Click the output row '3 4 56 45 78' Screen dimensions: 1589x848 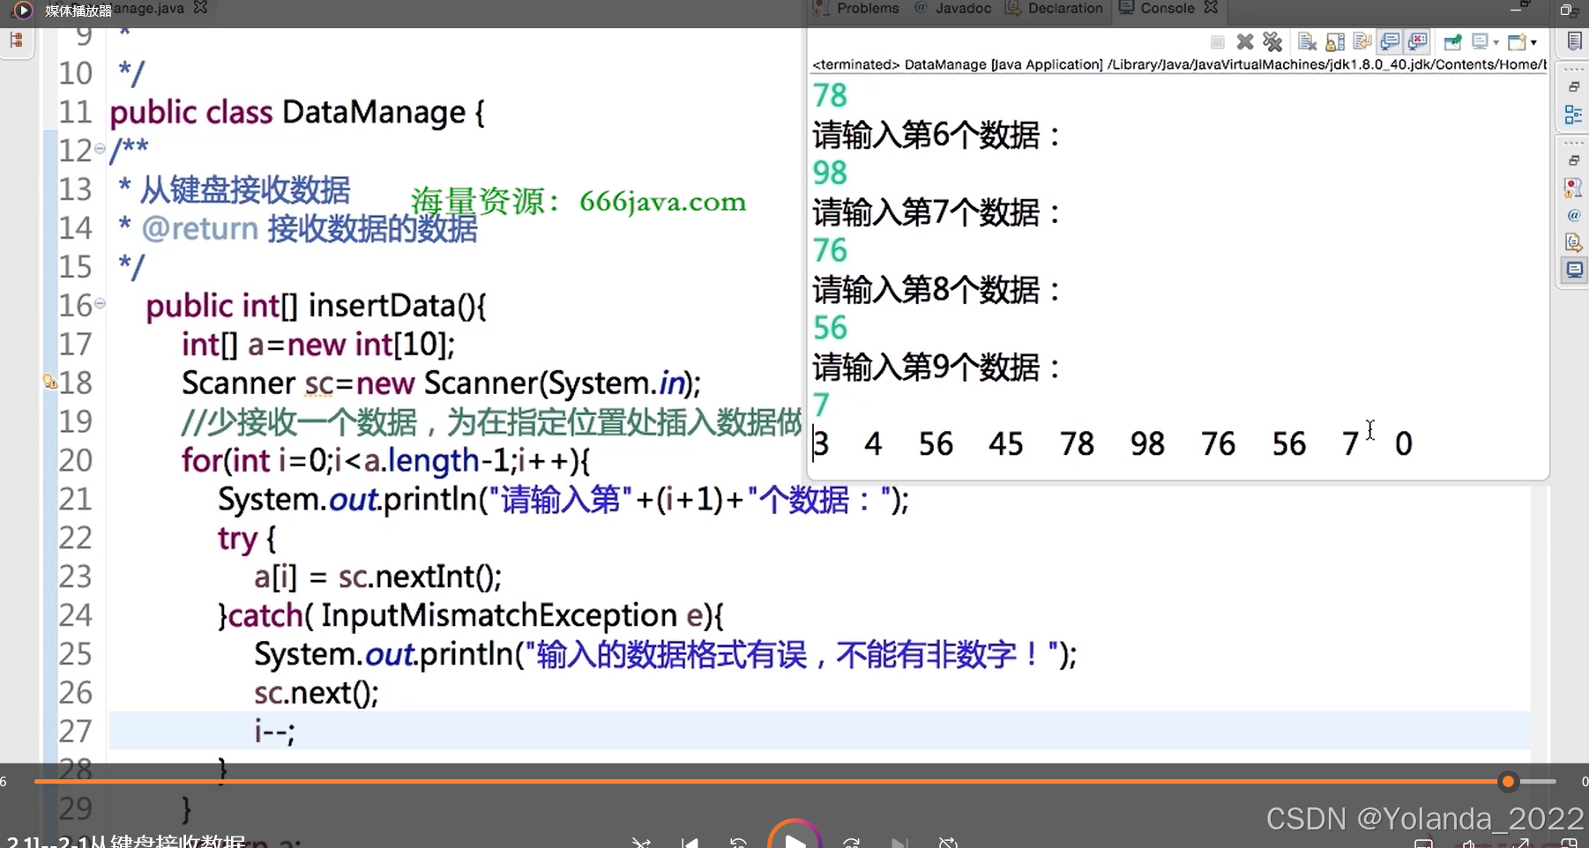[x=953, y=443]
